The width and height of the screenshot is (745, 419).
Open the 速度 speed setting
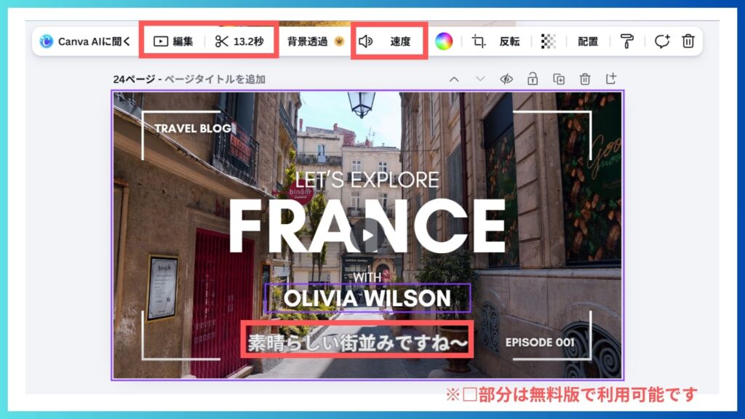click(400, 41)
